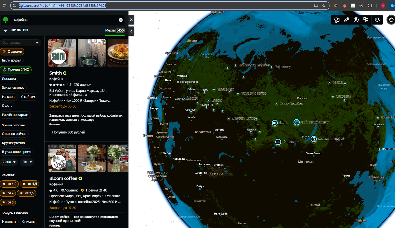Viewport: 395px width, 228px height.
Task: Open the real estate keys map tool
Action: click(337, 20)
